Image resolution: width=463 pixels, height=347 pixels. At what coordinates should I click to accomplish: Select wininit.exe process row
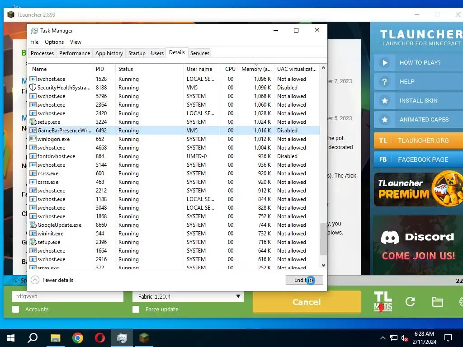coord(174,234)
